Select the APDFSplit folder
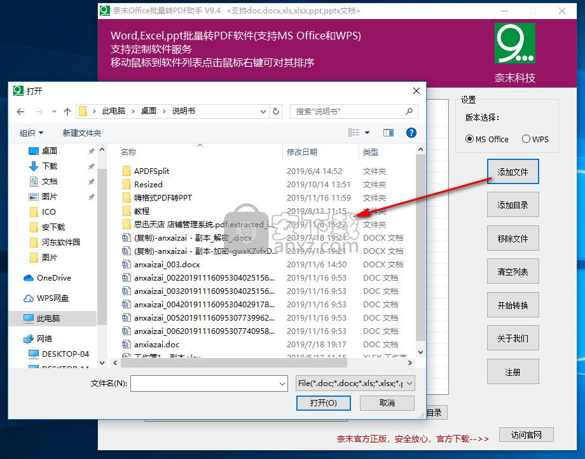The image size is (585, 459). click(x=151, y=171)
